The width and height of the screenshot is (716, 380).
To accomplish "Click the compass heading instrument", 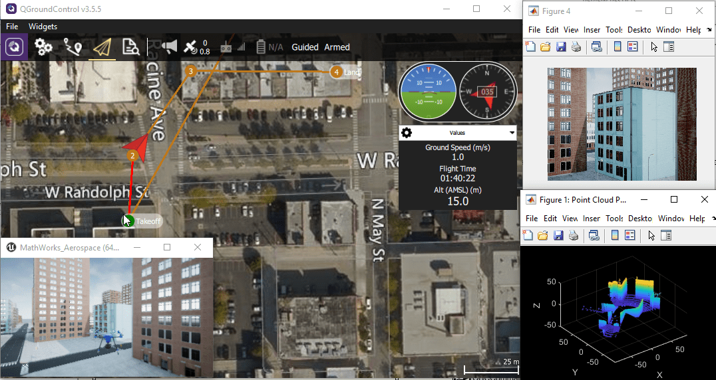I will (487, 92).
